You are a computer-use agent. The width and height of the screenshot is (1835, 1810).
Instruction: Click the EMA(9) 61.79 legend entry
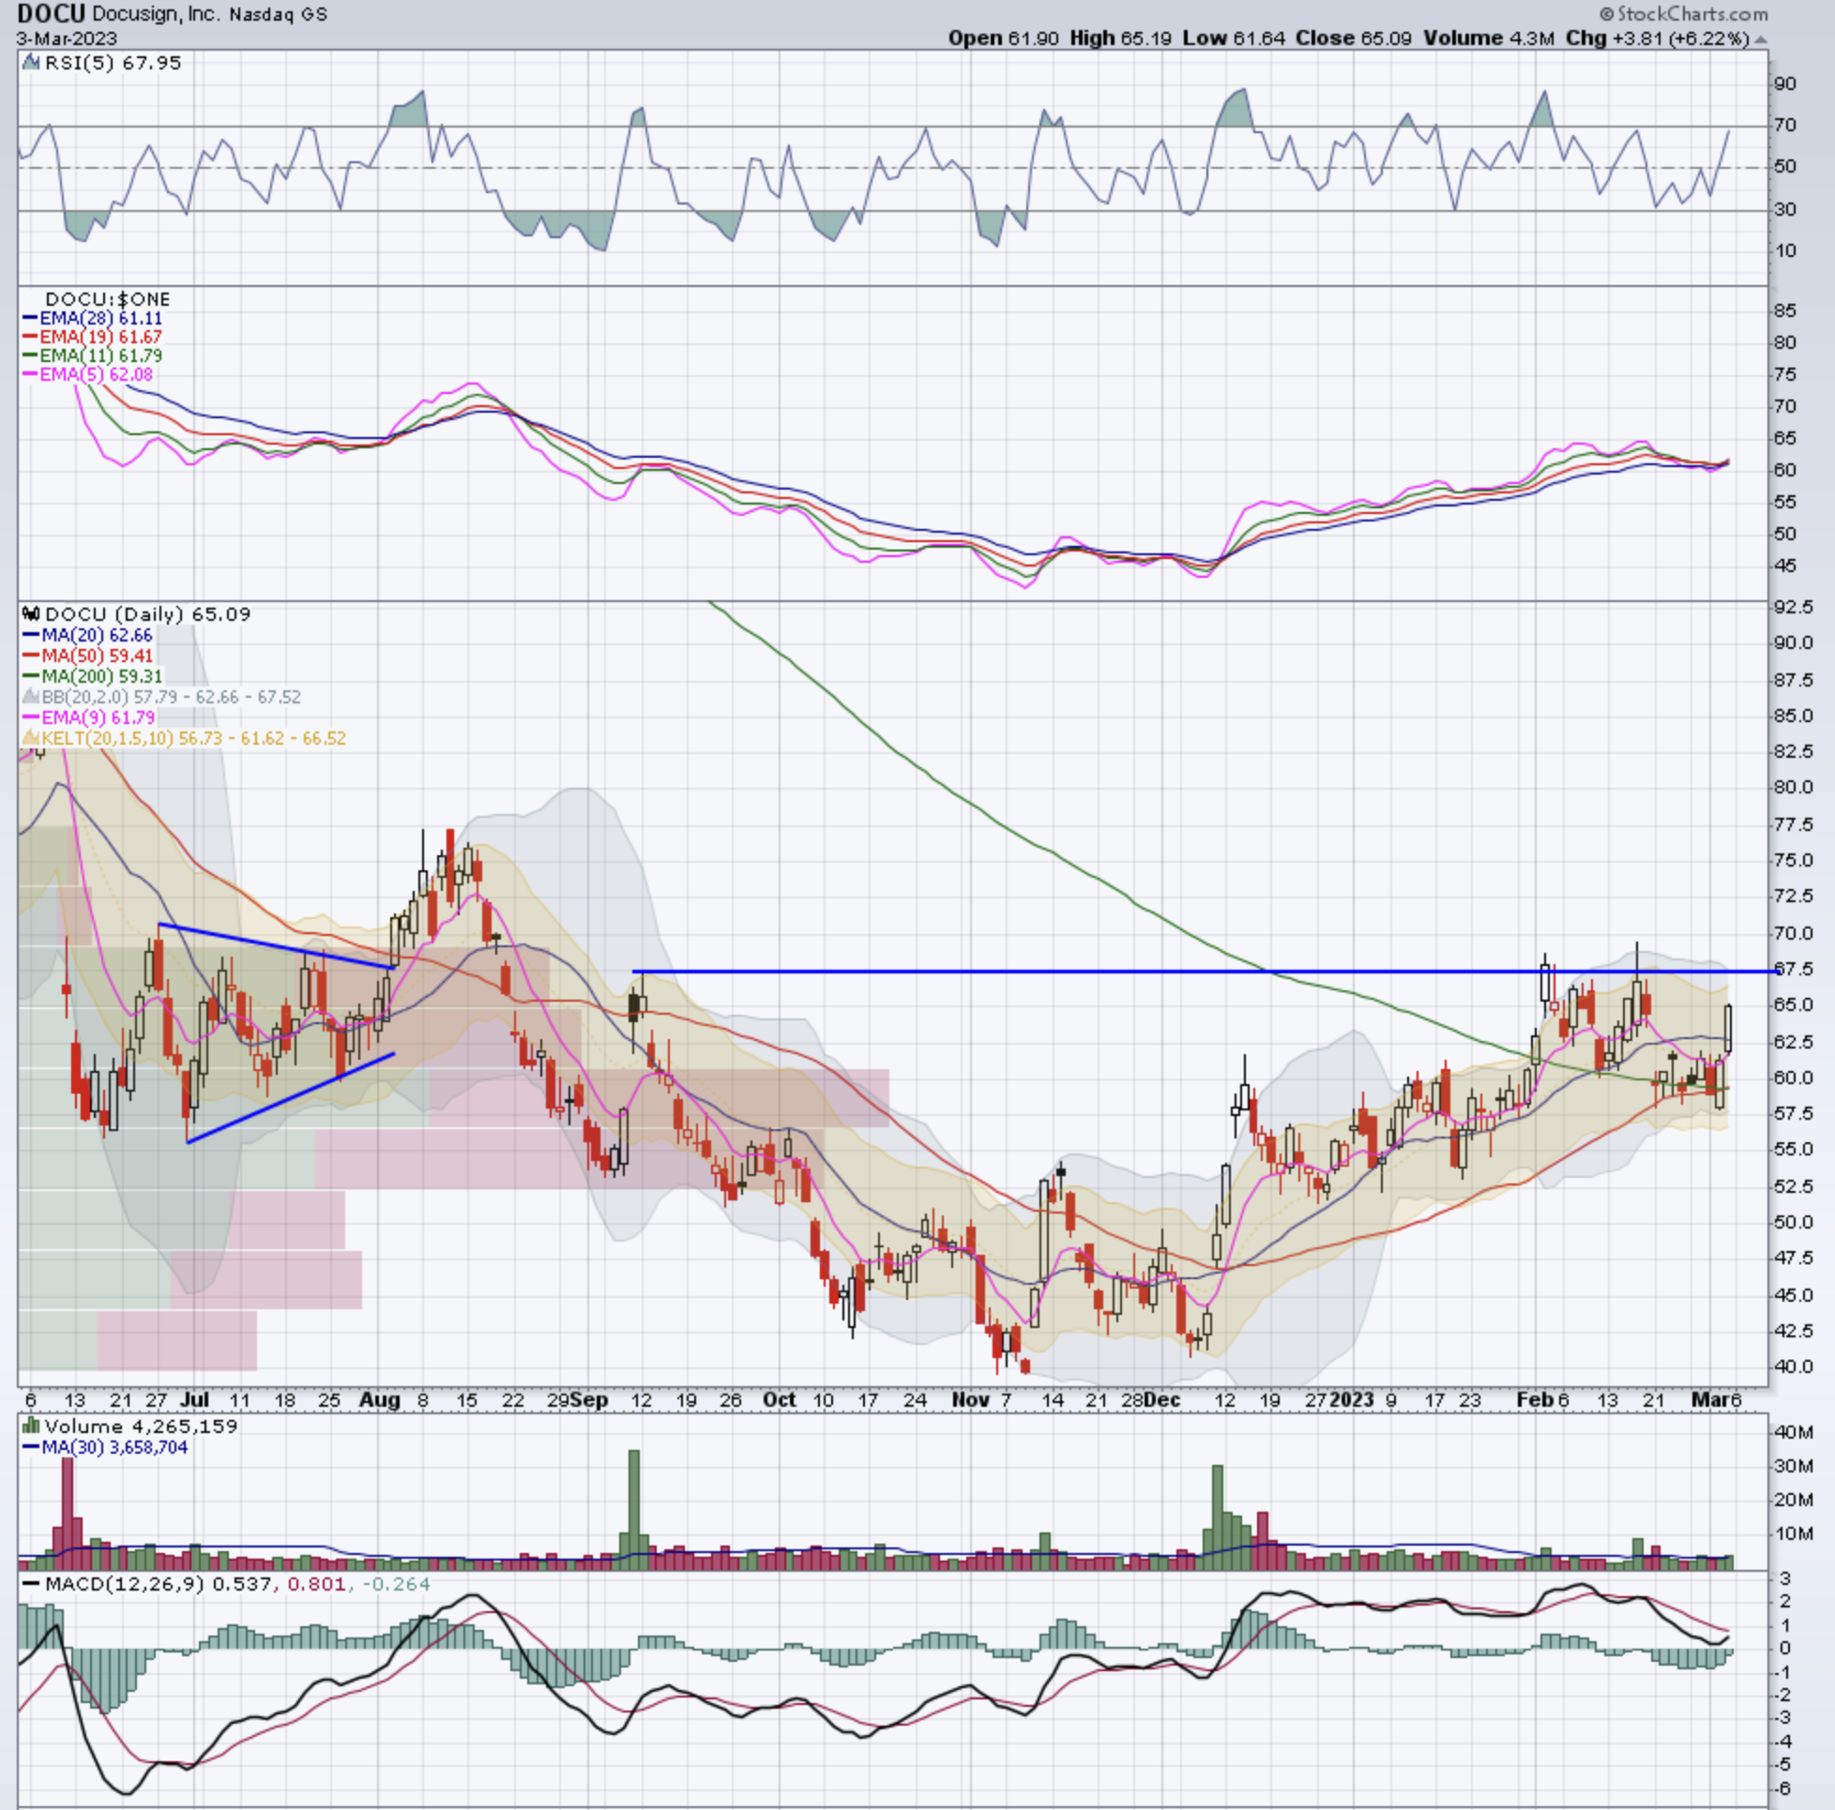98,717
